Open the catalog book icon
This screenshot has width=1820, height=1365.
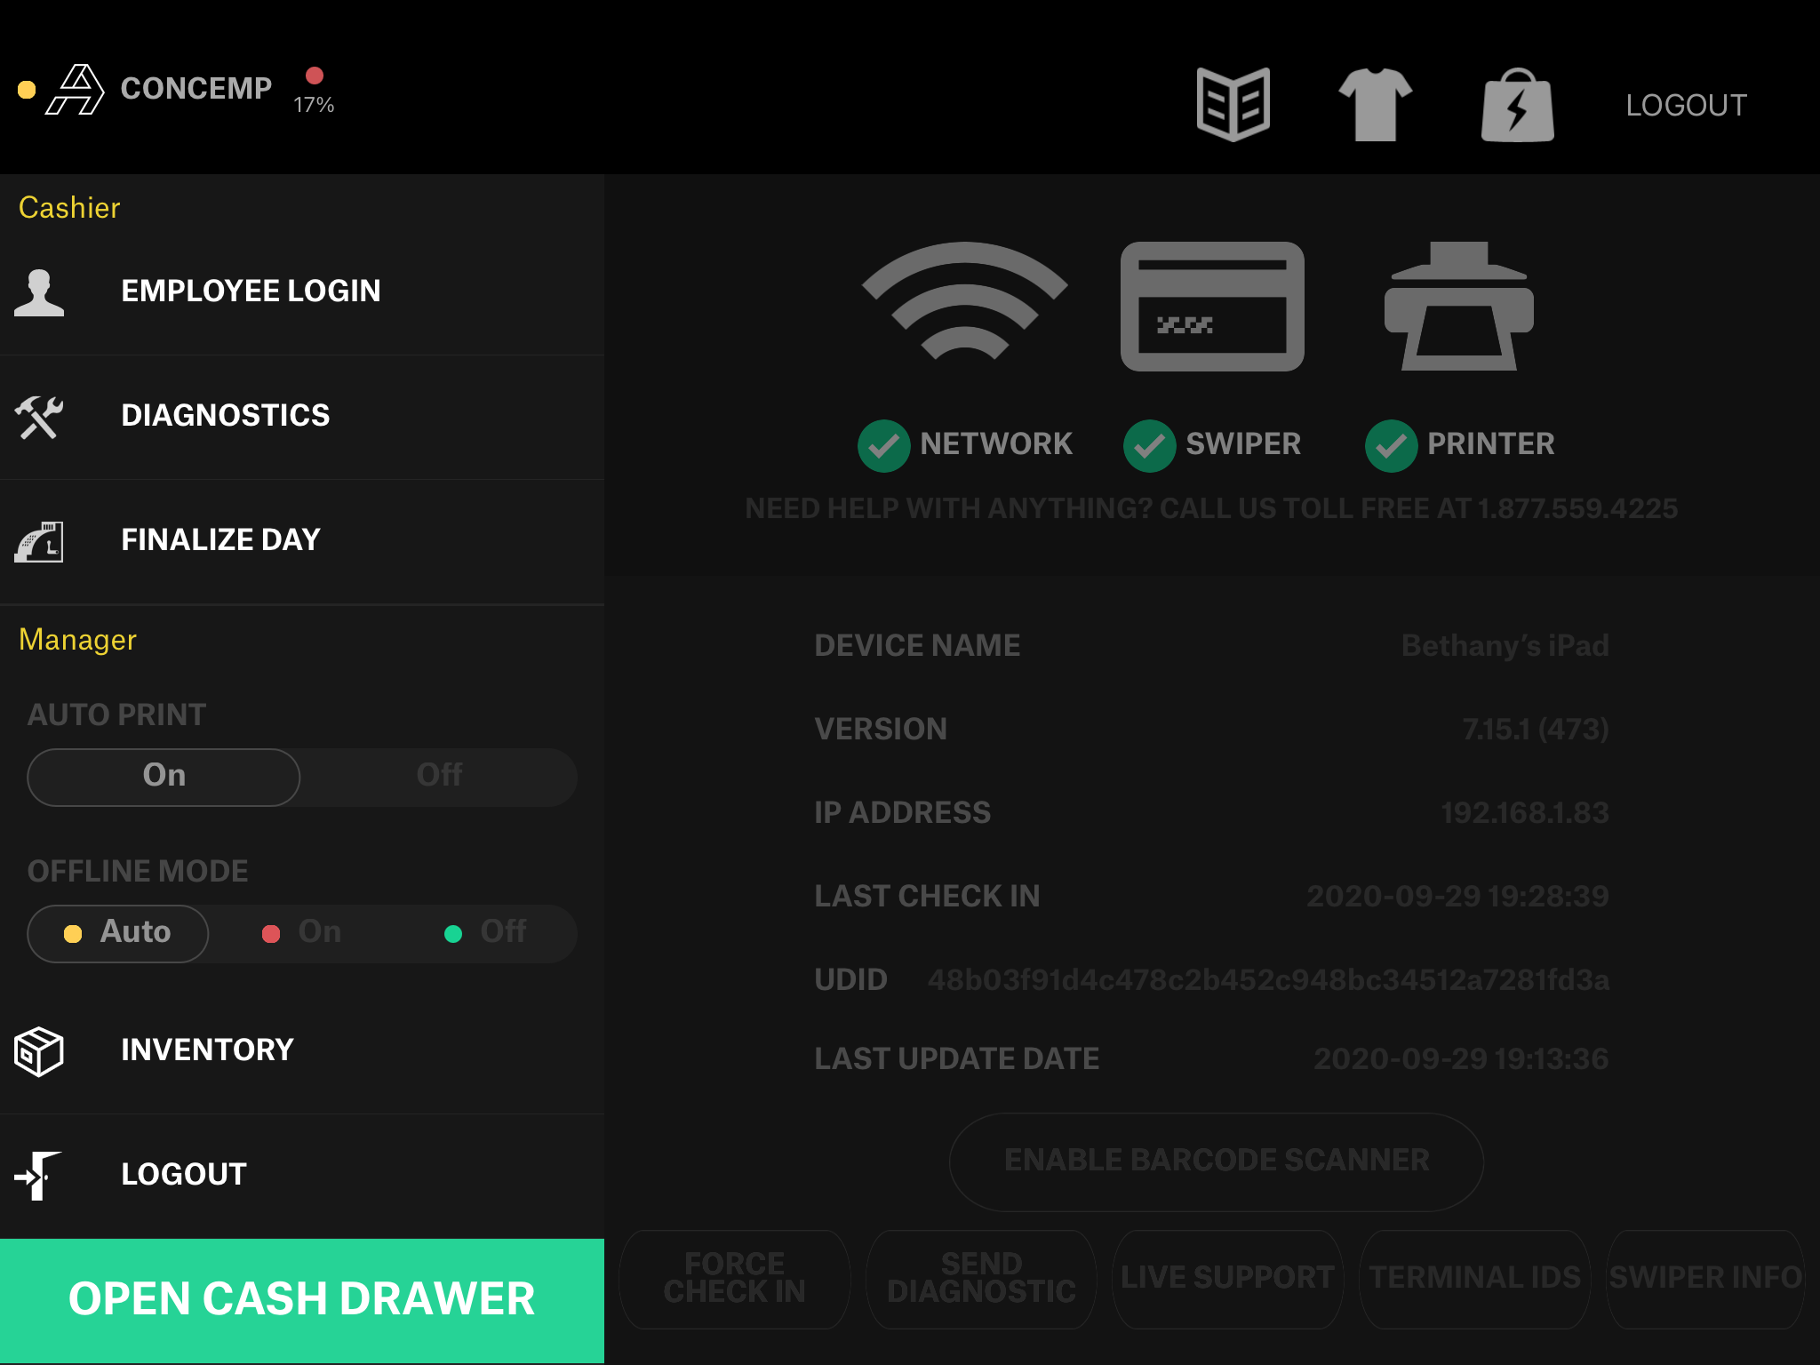pyautogui.click(x=1233, y=105)
